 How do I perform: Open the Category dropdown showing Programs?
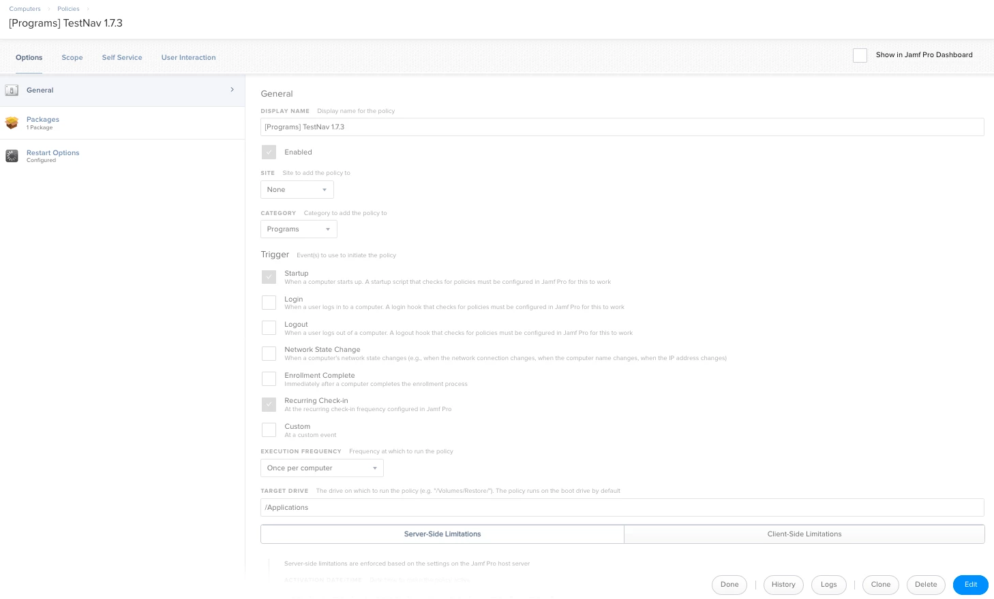[x=299, y=229]
